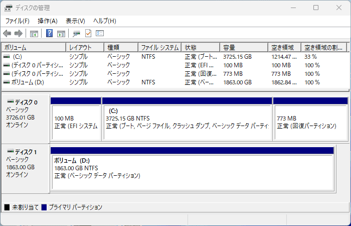351x226 pixels.
Task: Sort by the ボリューム column header
Action: tap(33, 47)
